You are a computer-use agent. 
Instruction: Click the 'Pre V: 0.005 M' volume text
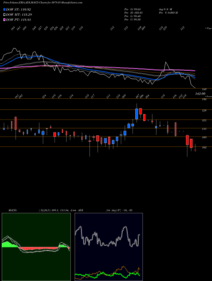click(168, 13)
